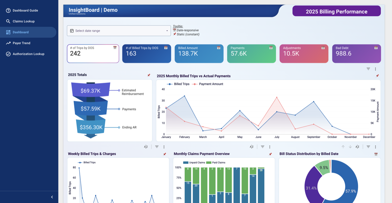The width and height of the screenshot is (392, 203).
Task: Toggle Billed Trips legend in monthly chart
Action: pyautogui.click(x=178, y=84)
